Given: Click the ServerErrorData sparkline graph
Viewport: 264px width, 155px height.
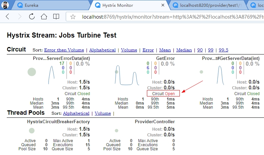Looking at the screenshot, I should coord(51,75).
